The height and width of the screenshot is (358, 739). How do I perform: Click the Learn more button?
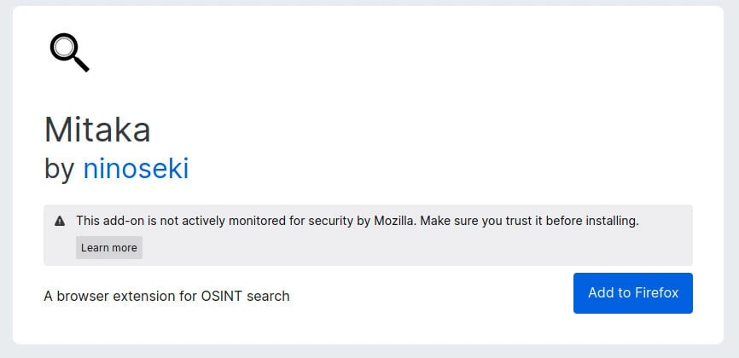tap(108, 247)
